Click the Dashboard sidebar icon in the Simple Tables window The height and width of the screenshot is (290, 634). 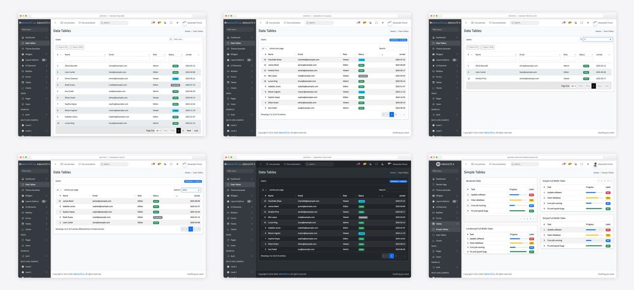tap(434, 178)
